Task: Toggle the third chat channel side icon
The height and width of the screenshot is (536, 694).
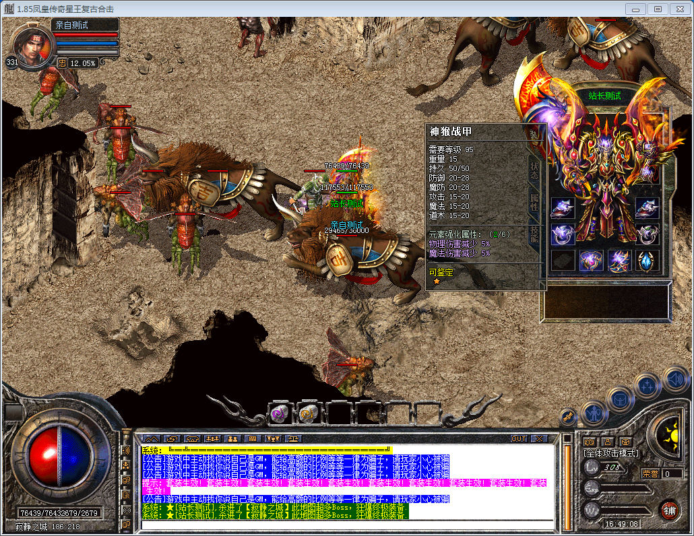Action: coord(126,480)
